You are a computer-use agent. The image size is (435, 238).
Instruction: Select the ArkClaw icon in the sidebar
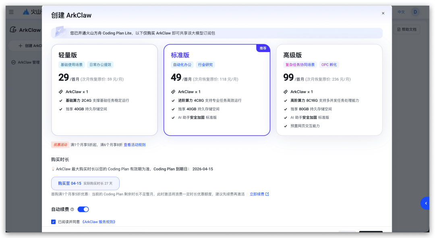click(13, 30)
